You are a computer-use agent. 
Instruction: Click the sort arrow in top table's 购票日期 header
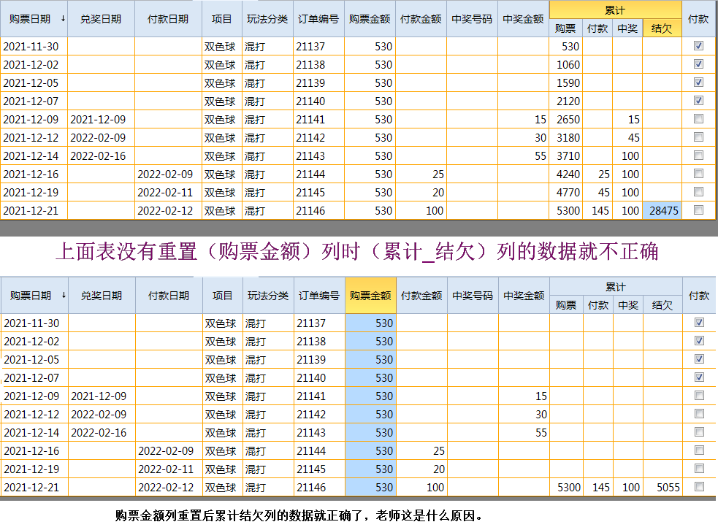click(64, 19)
